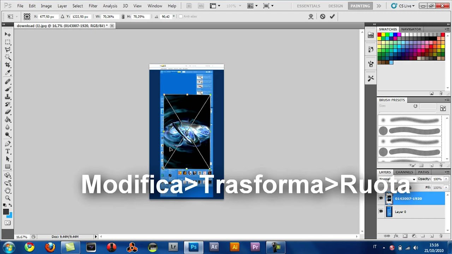Select the Crop tool
452x254 pixels.
[8, 65]
